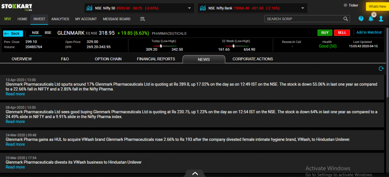Refresh the news list
This screenshot has height=177, width=389.
click(381, 69)
